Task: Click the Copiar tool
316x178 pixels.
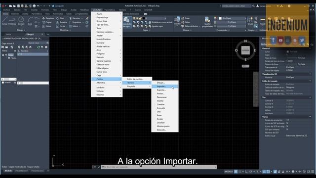Action: [x=47, y=22]
